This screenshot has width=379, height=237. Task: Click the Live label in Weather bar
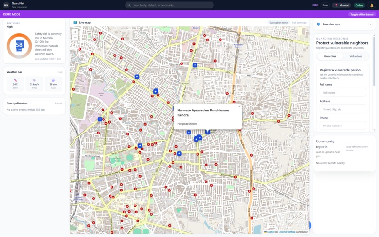point(60,72)
